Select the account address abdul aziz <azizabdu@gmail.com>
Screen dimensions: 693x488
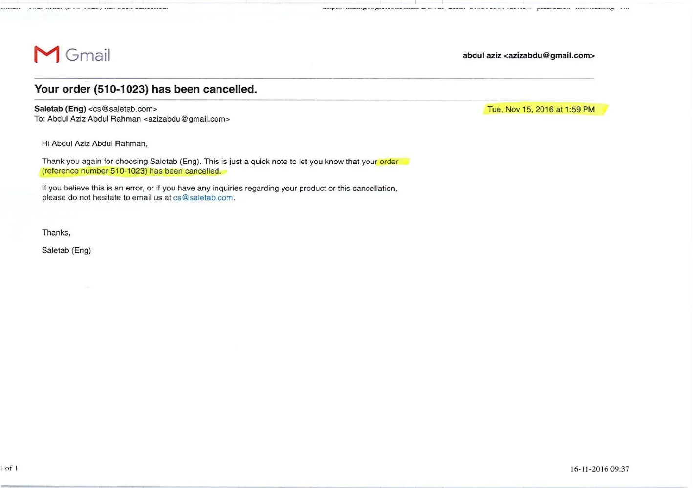[528, 56]
